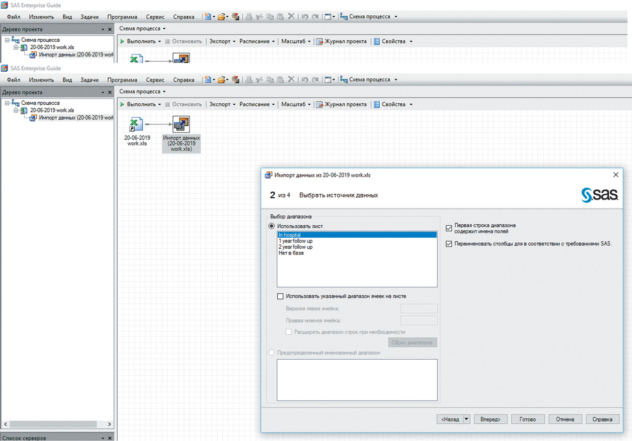Select the Импорт данных node icon in process flow

181,124
